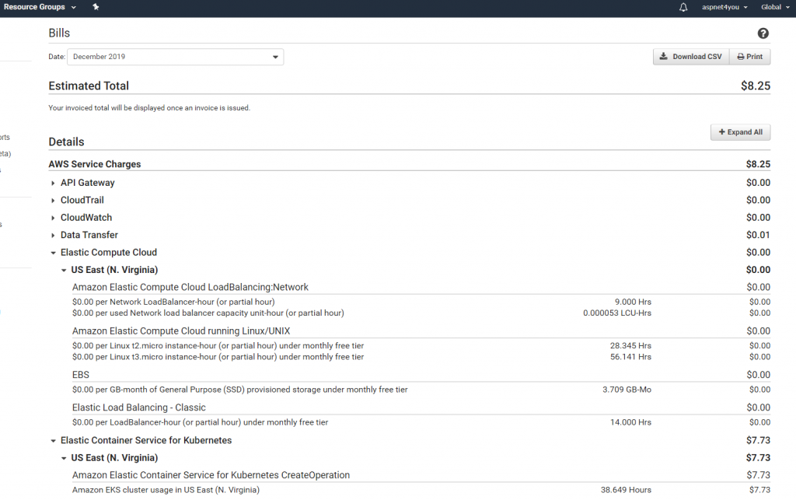This screenshot has height=500, width=796.
Task: Expand the CloudWatch row
Action: coord(53,218)
